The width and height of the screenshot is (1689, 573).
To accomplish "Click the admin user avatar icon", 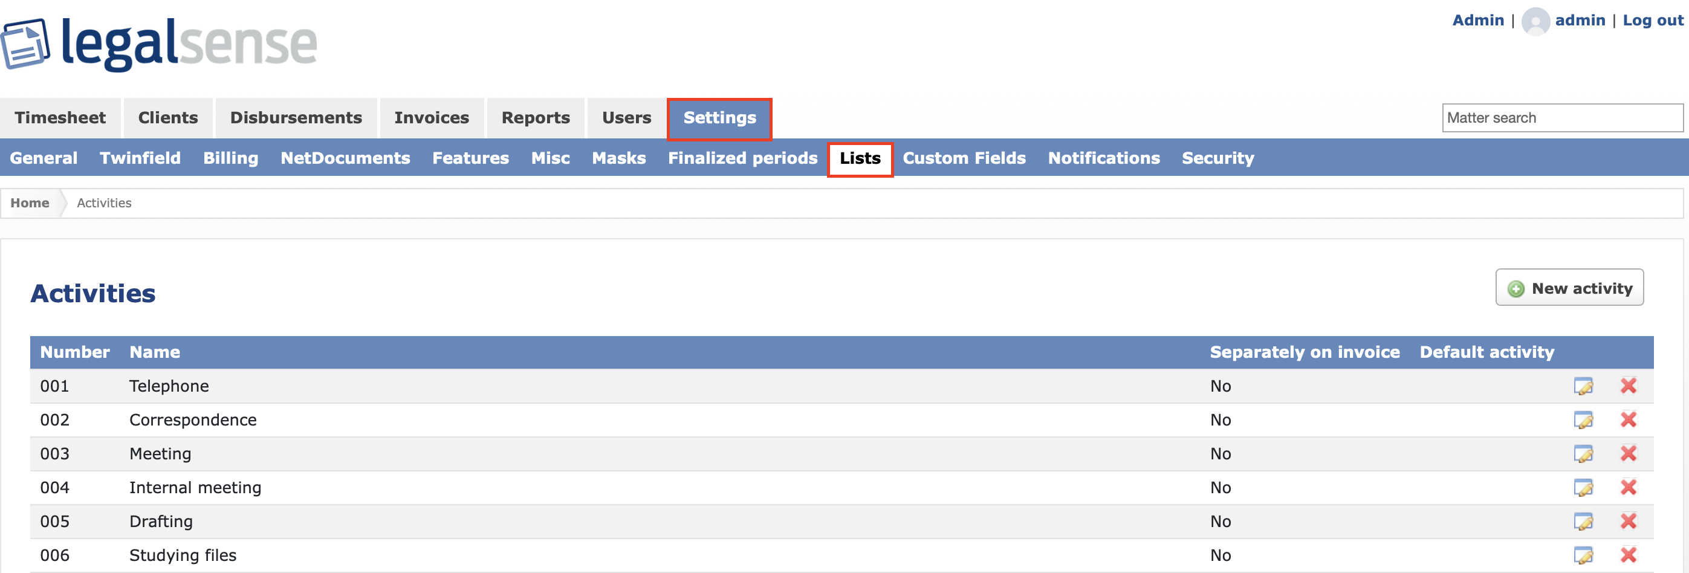I will (x=1535, y=21).
